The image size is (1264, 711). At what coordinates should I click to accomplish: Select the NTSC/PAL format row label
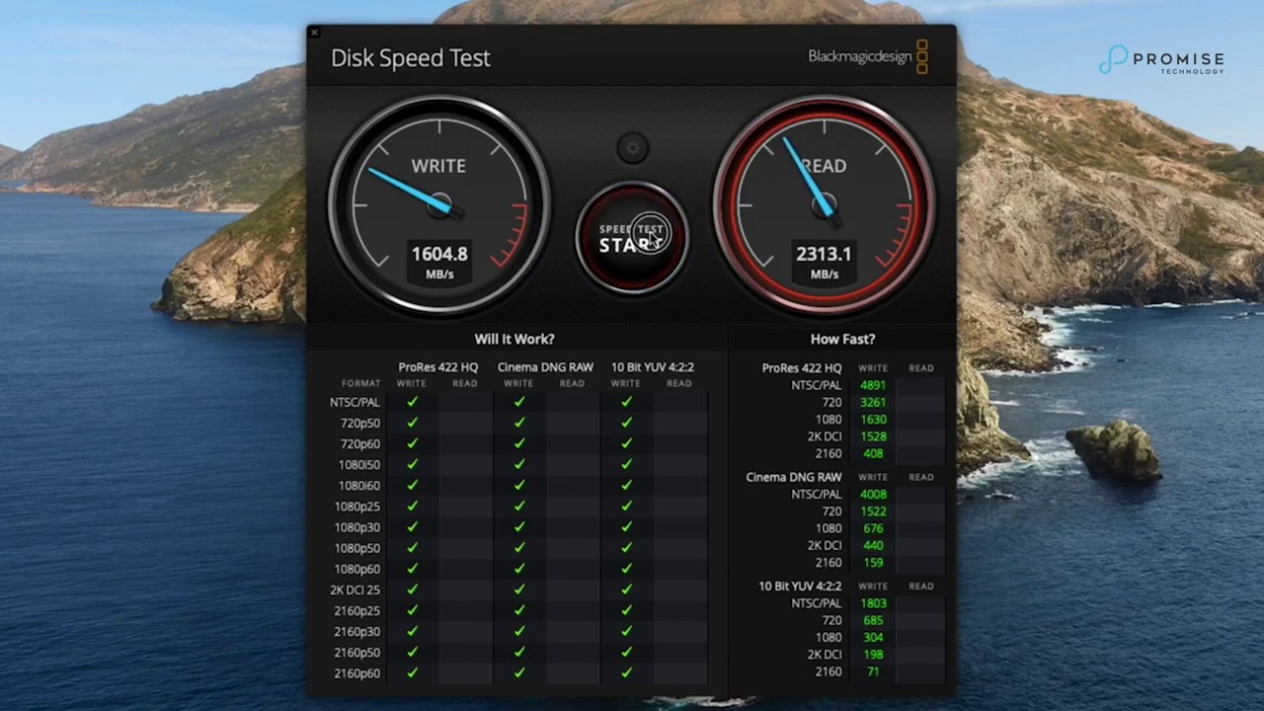355,402
